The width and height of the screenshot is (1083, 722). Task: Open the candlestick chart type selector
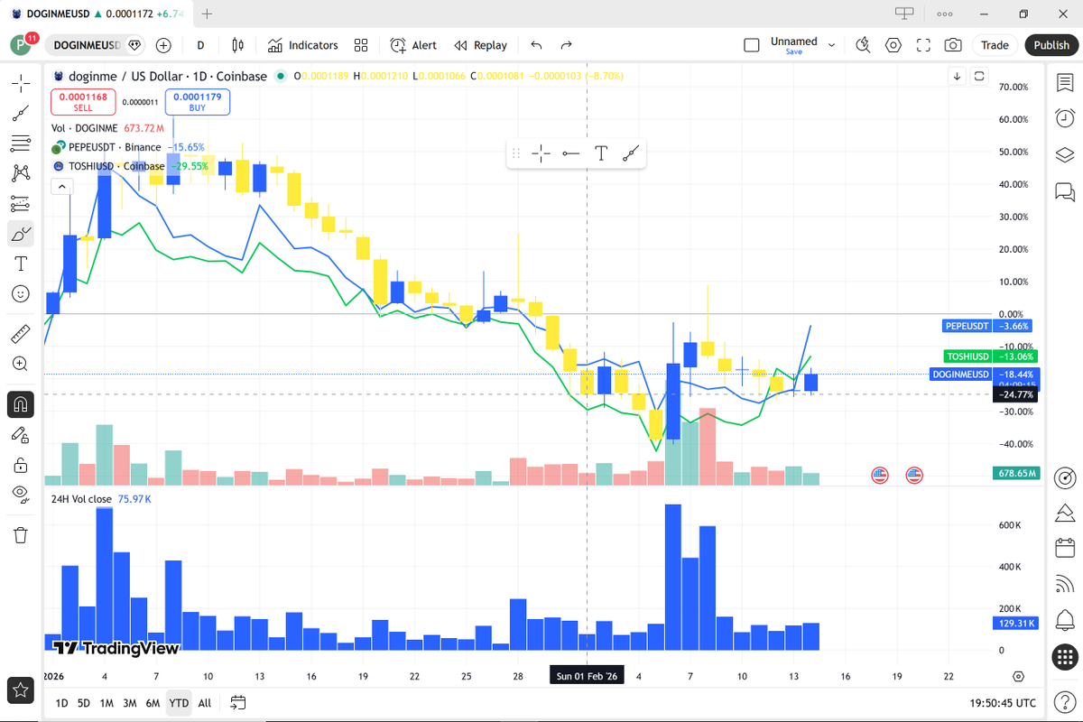coord(238,45)
